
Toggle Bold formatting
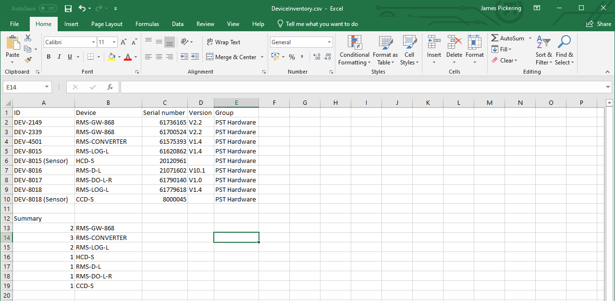coord(49,57)
